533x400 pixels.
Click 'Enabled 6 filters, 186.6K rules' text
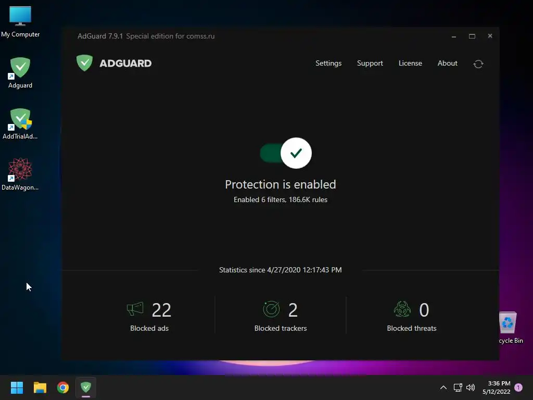pyautogui.click(x=281, y=199)
